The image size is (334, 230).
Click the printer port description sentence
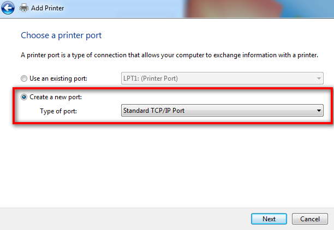[169, 55]
